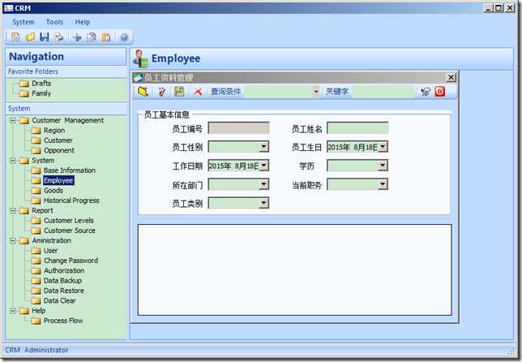The width and height of the screenshot is (522, 362).
Task: Open the 查询条件 query condition dropdown
Action: (315, 92)
